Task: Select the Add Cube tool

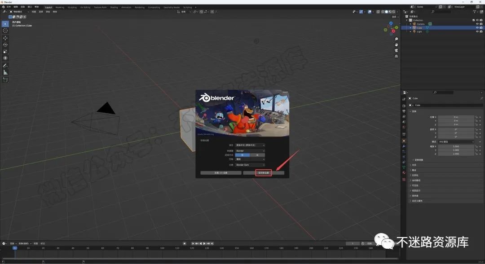Action: (x=5, y=80)
